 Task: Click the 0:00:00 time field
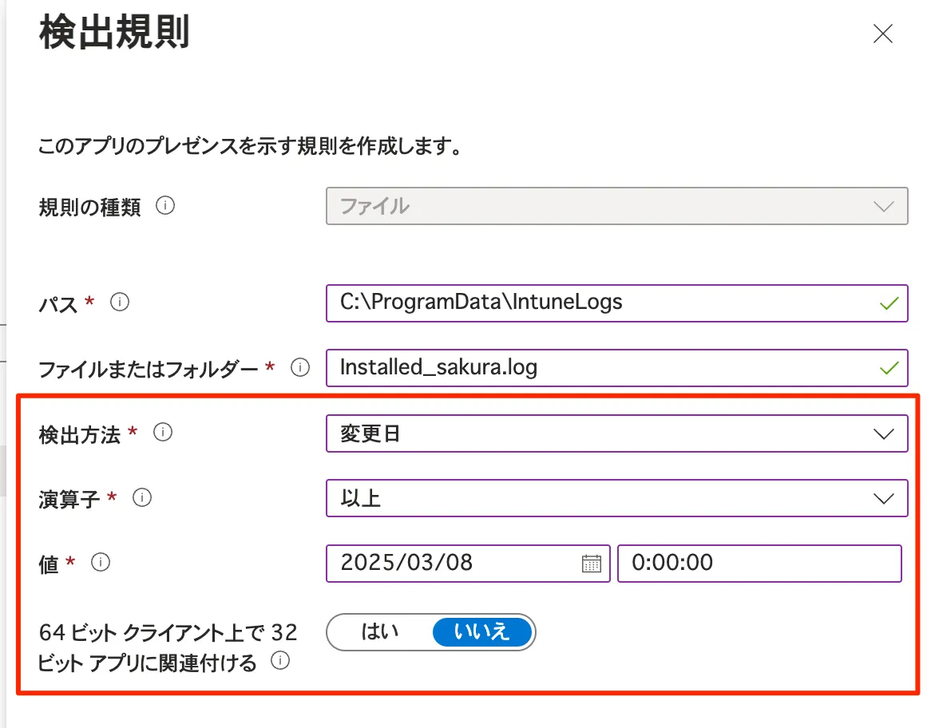tap(759, 564)
